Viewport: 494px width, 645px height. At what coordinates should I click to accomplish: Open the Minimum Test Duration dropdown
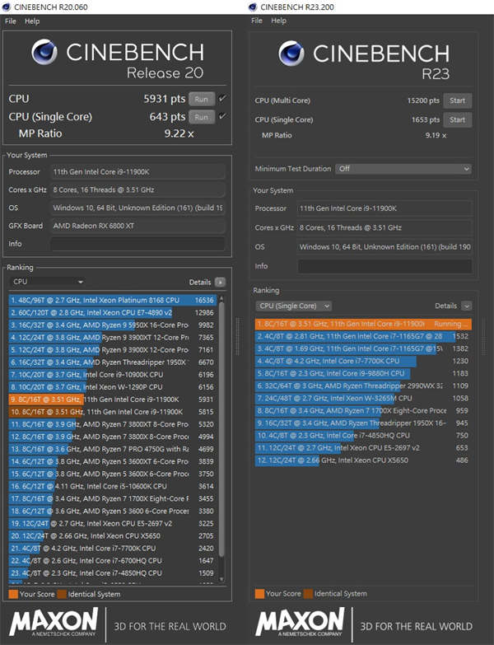click(x=403, y=169)
